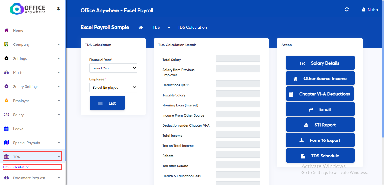Click the Total Income field
The image size is (384, 185).
click(238, 134)
